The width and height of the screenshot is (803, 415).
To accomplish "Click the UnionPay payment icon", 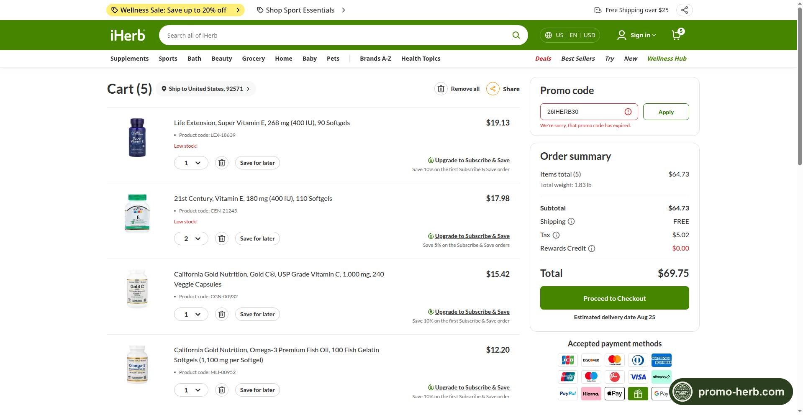I will click(568, 377).
